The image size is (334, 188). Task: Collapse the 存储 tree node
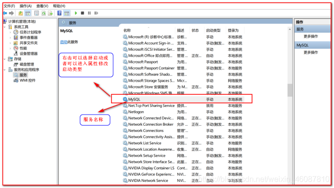pyautogui.click(x=5, y=59)
